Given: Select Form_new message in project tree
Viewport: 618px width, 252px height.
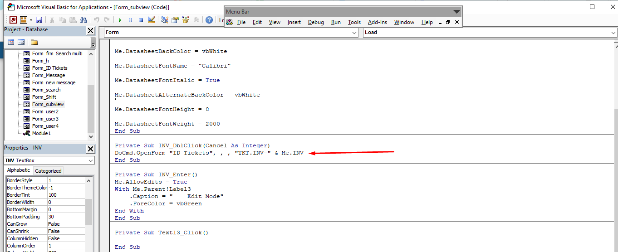Looking at the screenshot, I should (54, 82).
